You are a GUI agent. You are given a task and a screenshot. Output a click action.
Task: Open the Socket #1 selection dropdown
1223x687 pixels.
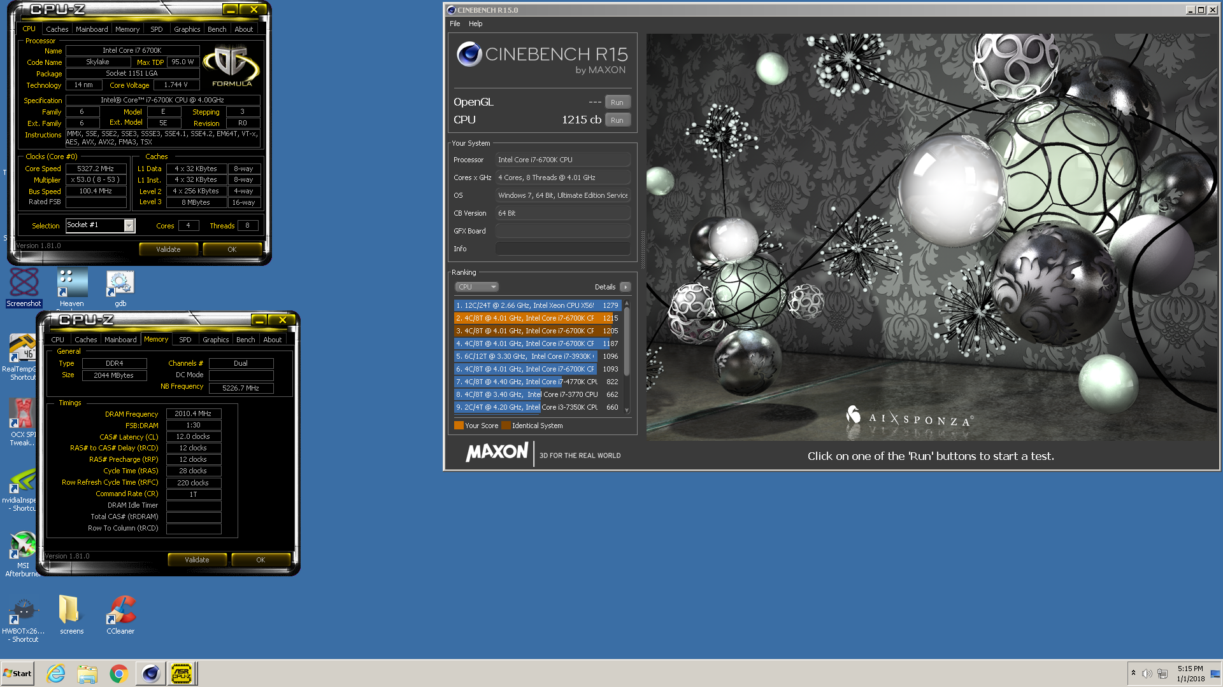click(x=101, y=225)
